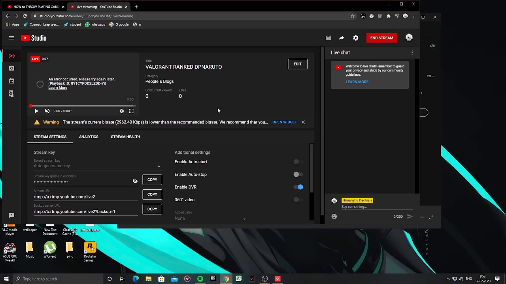Select the Live streaming - YouTube Studio tab
The height and width of the screenshot is (284, 506).
click(99, 7)
